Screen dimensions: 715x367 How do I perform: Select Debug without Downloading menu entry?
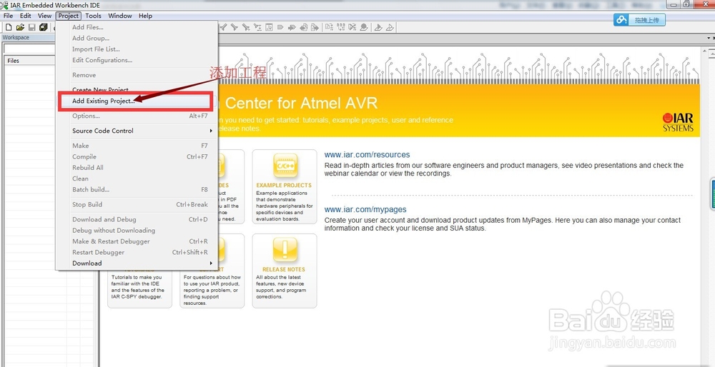pyautogui.click(x=137, y=231)
